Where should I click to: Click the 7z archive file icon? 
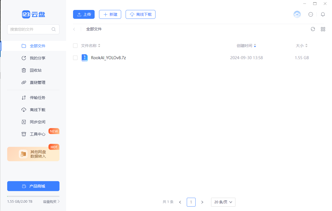(x=85, y=58)
